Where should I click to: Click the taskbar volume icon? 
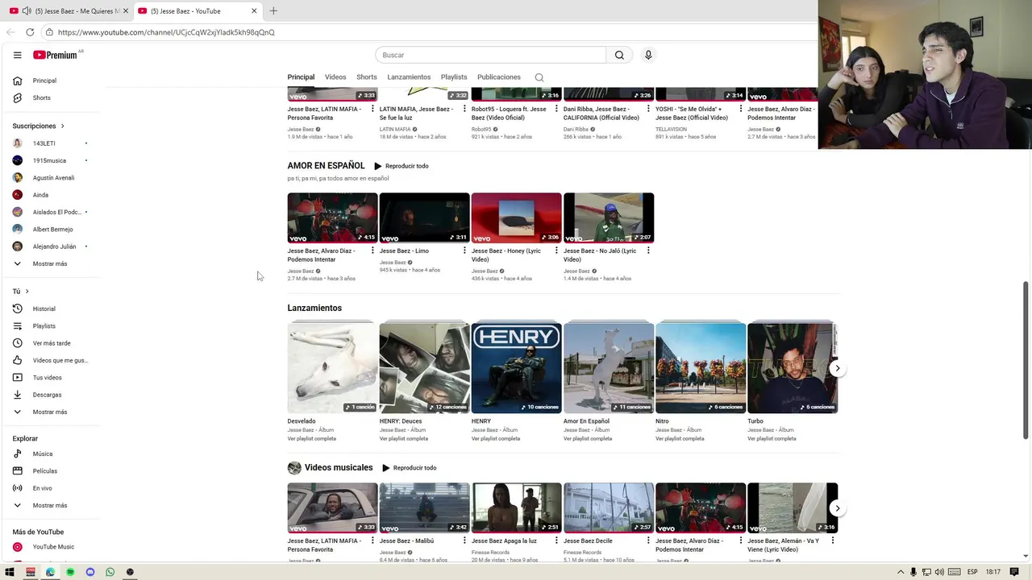[x=939, y=572]
